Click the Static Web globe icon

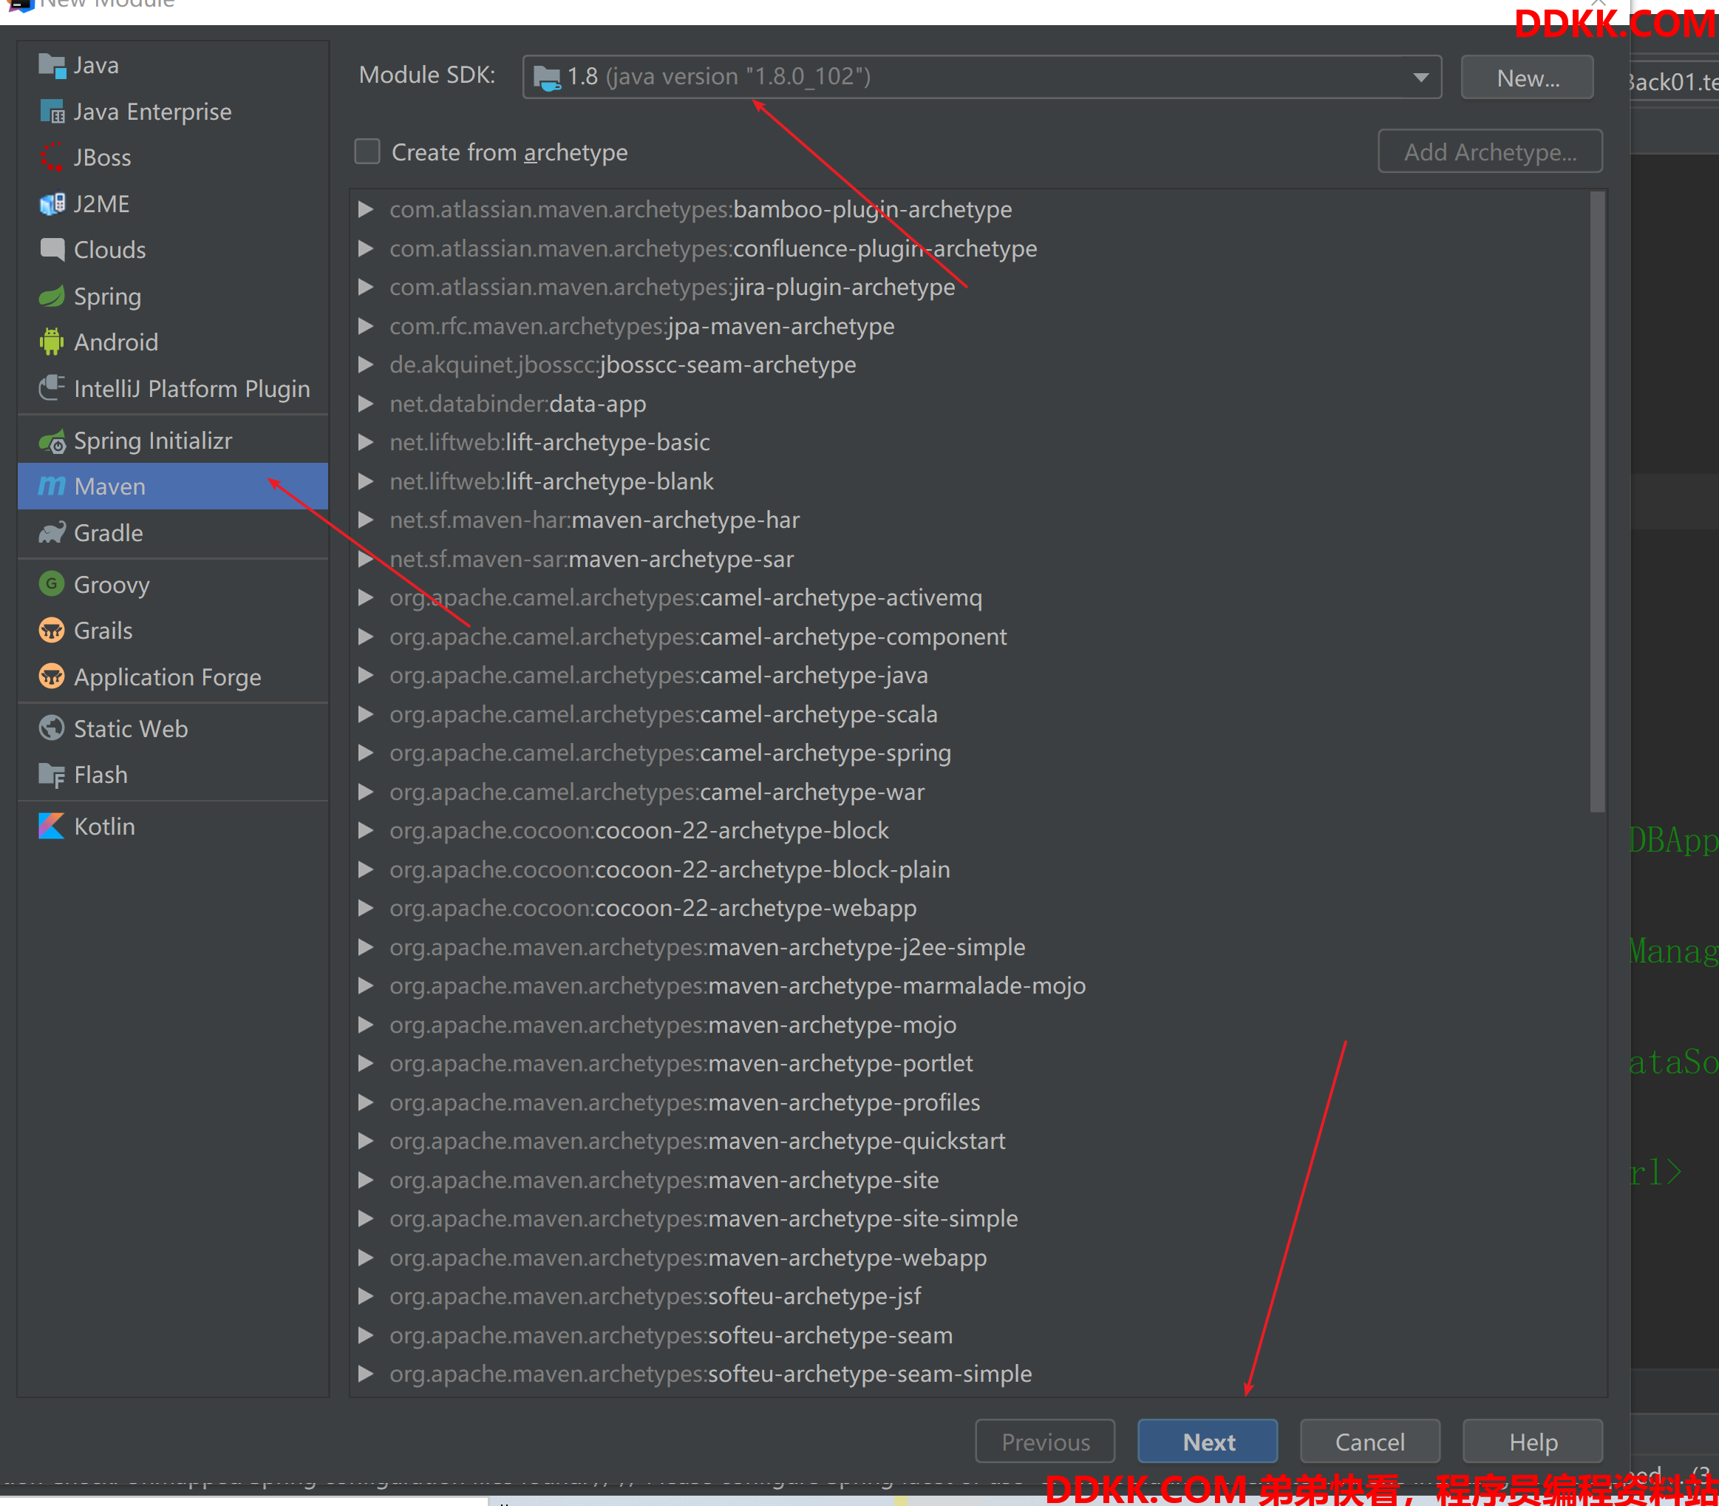[x=52, y=729]
